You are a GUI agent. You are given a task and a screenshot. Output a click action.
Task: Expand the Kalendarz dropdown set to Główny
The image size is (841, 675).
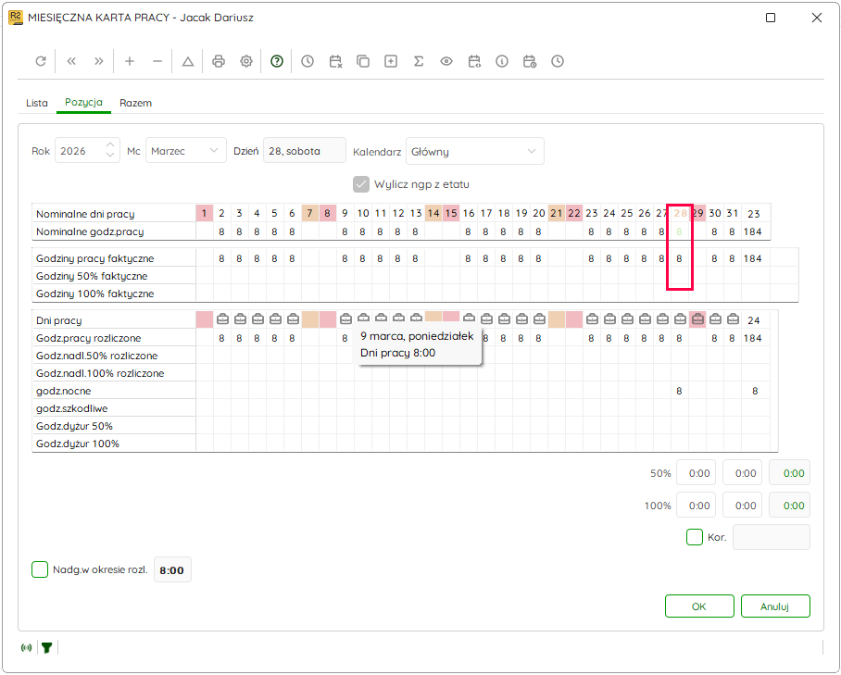point(474,151)
